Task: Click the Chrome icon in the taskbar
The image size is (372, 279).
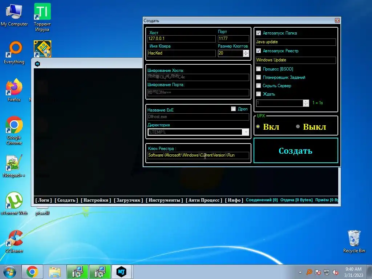Action: [x=32, y=272]
